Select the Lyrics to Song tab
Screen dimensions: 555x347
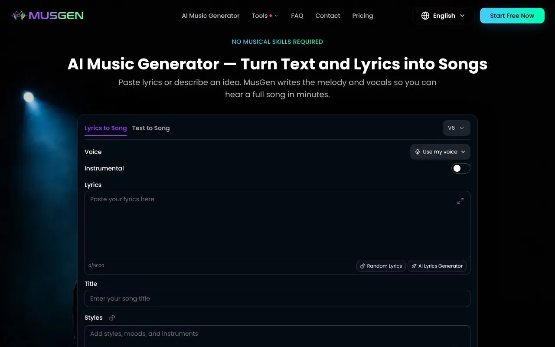pos(105,128)
